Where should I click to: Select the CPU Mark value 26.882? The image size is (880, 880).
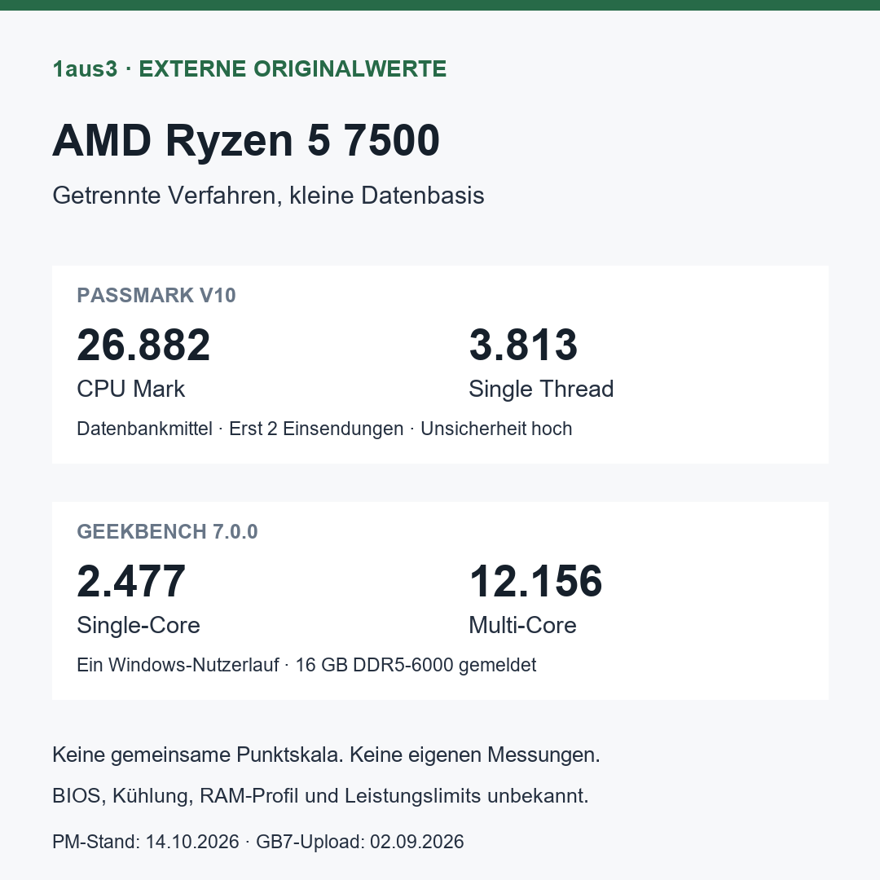pos(143,345)
